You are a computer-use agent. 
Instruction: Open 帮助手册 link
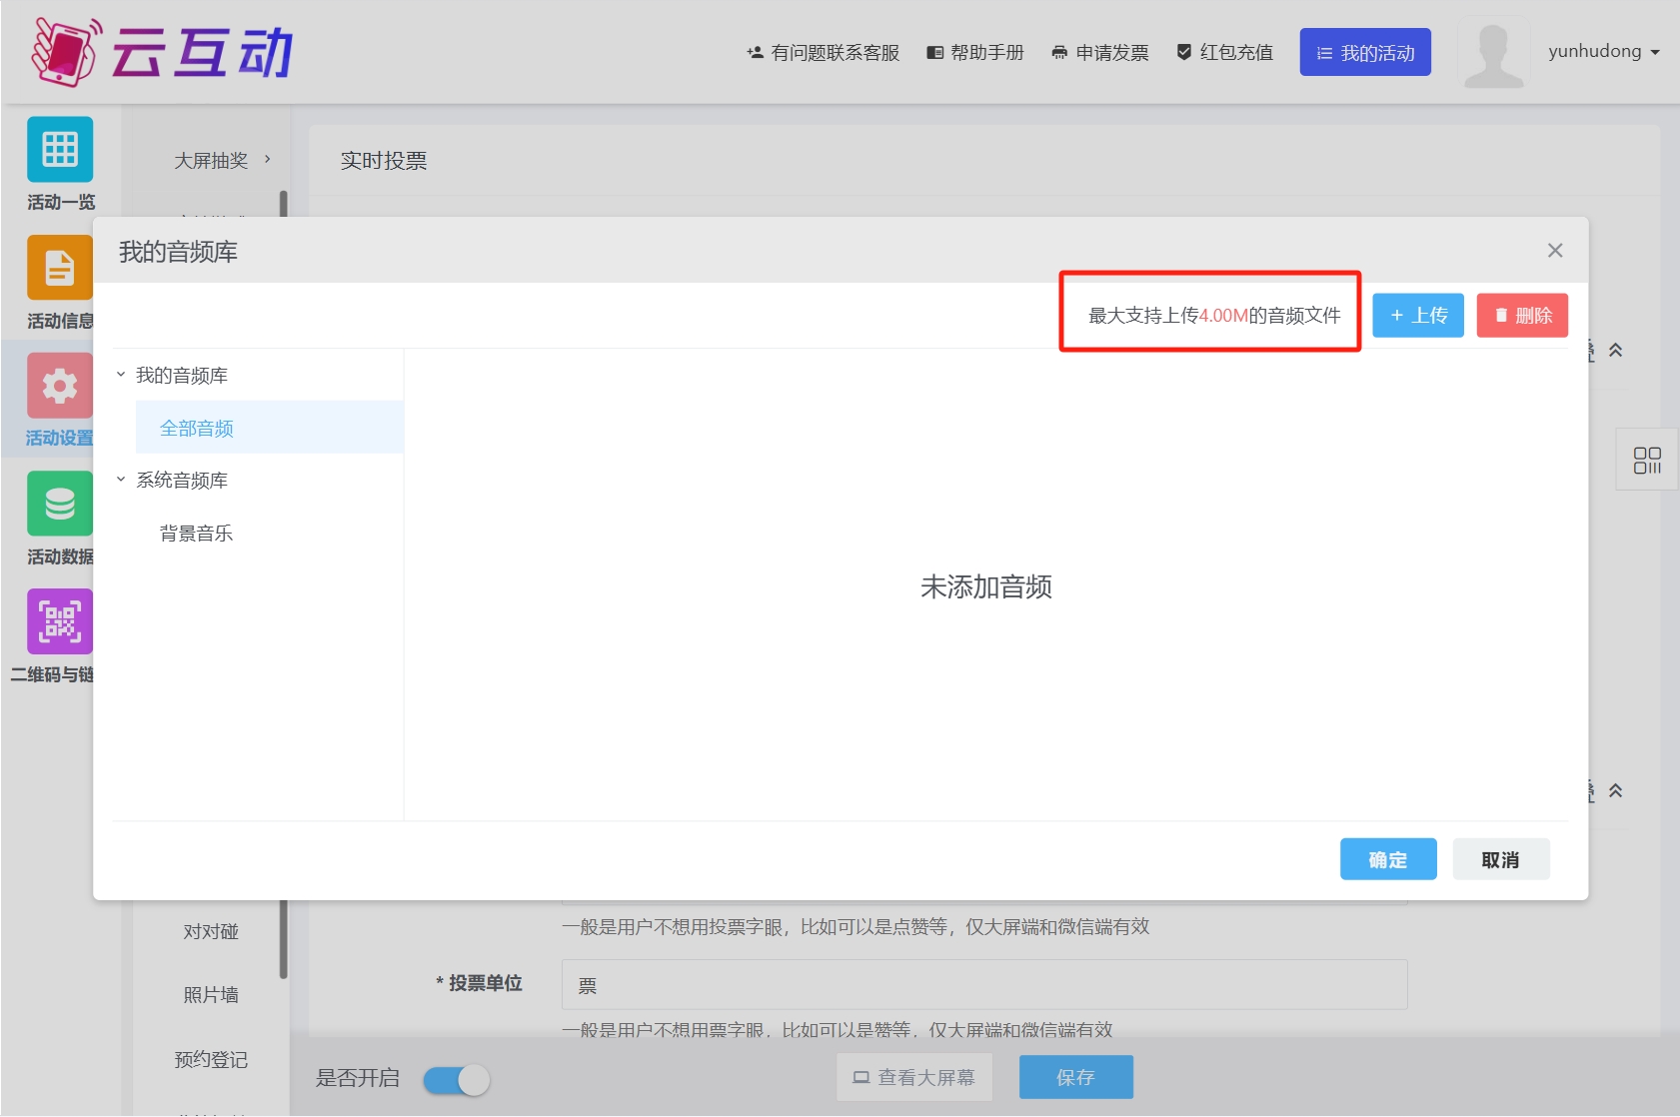[975, 52]
